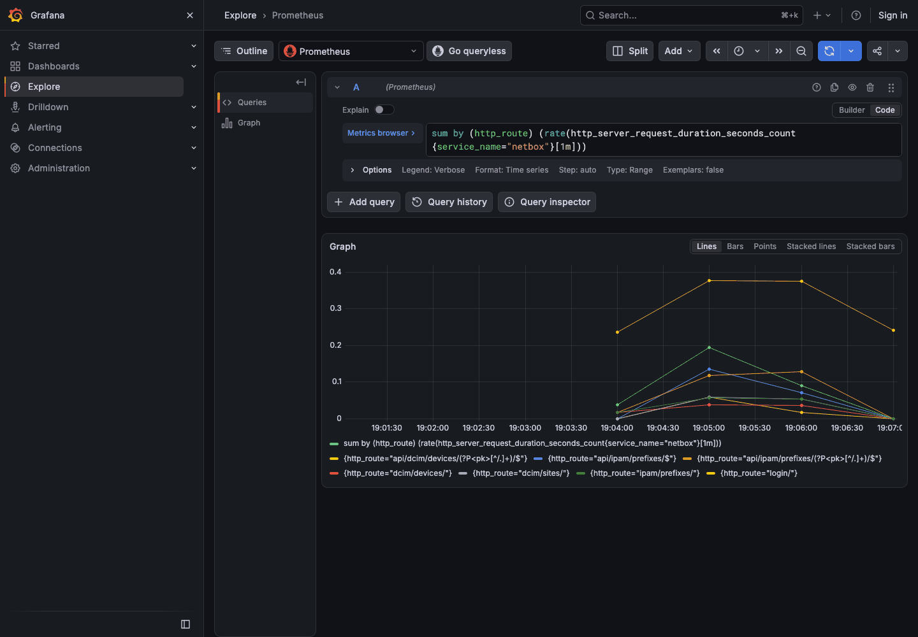Collapse the outline panel with the arrow icon
The height and width of the screenshot is (637, 918).
coord(301,82)
